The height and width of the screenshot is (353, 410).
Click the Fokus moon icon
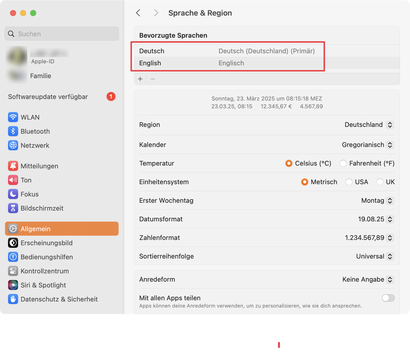pos(13,194)
